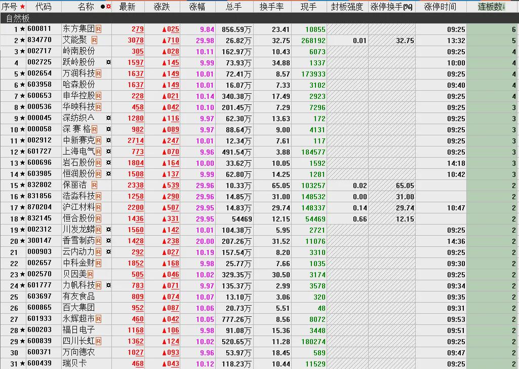This screenshot has width=519, height=369.
Task: Select stock name 福日电子
Action: tap(79, 330)
